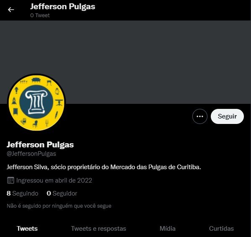The height and width of the screenshot is (237, 251).
Task: Open the 0 Seguidor list
Action: [x=62, y=193]
